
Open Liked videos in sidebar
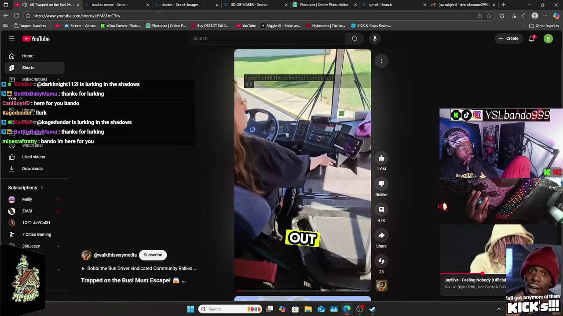(x=34, y=157)
